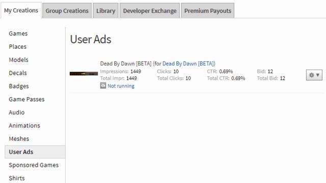Viewport: 326px width, 183px height.
Task: Click the Total Clicks value 10
Action: [x=188, y=78]
